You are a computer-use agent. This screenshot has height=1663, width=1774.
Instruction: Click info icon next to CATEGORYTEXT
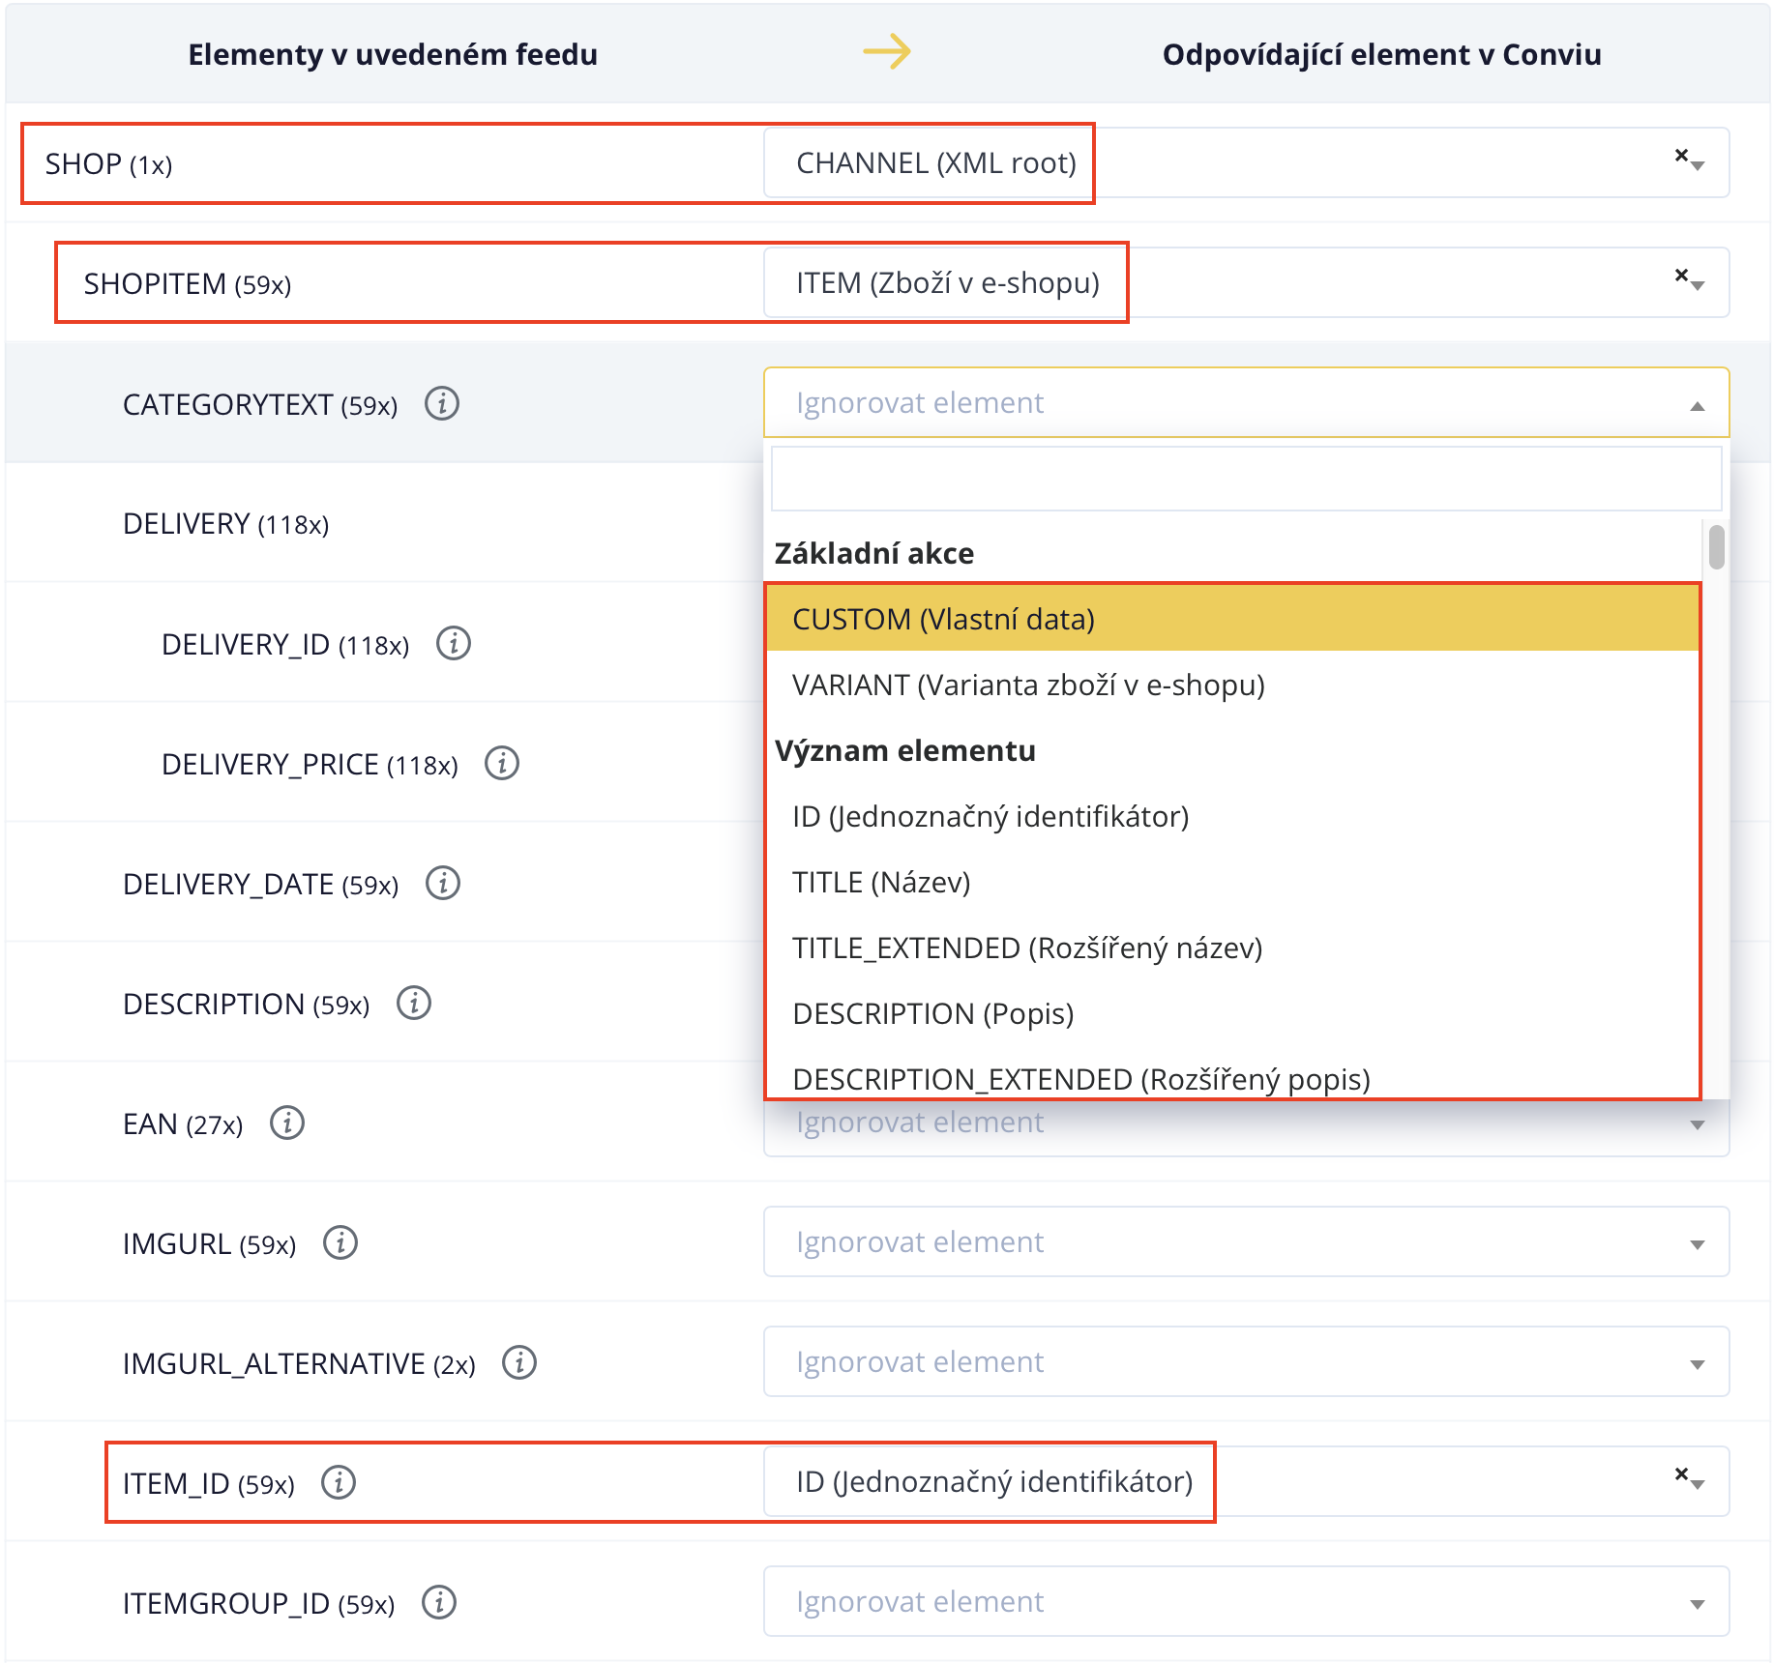442,403
